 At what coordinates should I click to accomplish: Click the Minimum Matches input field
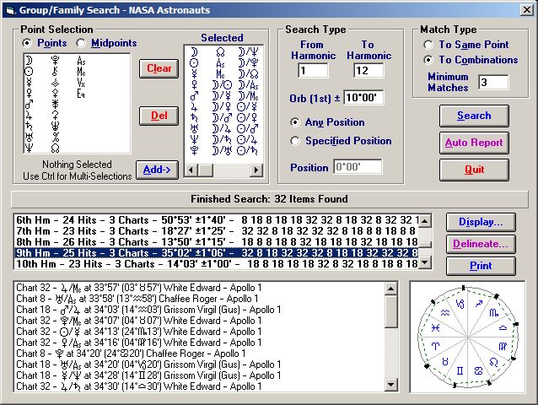pos(493,82)
